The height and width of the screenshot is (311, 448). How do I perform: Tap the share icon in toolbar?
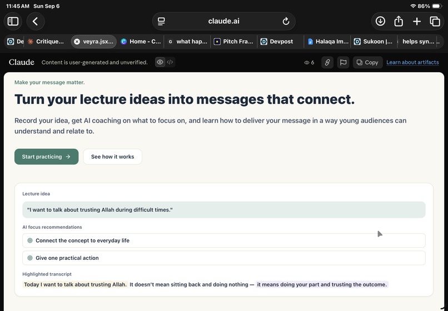click(x=399, y=21)
